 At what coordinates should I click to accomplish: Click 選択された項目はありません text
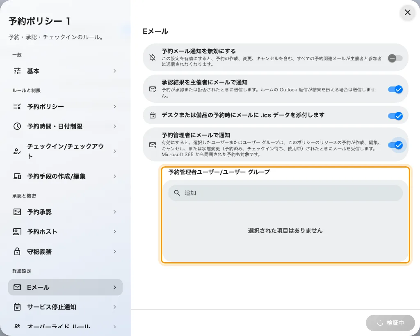click(285, 231)
